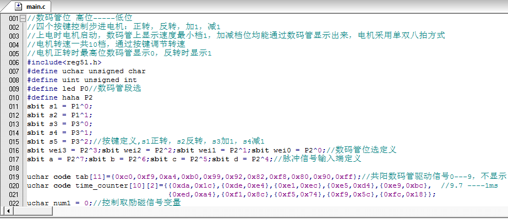Viewport: 508px width, 219px height.
Task: Click "sbit s3 = P3^0;" line
Action: coord(60,124)
